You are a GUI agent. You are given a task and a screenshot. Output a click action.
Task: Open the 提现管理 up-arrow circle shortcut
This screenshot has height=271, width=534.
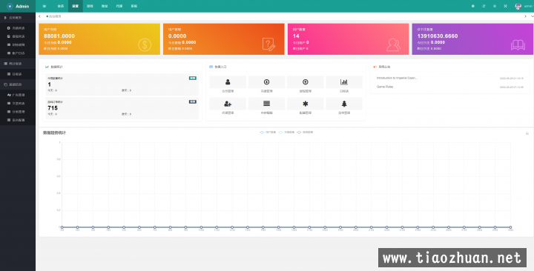click(306, 82)
